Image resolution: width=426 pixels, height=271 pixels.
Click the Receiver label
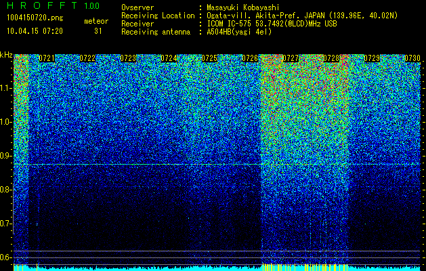137,24
